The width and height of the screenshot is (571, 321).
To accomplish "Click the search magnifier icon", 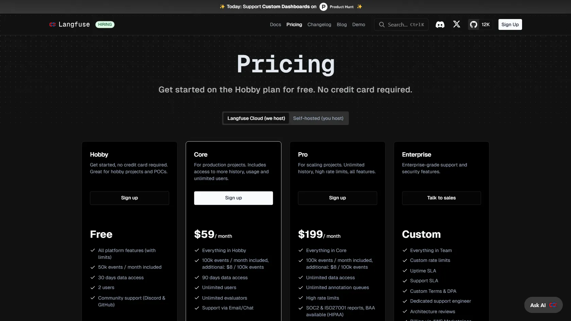I will point(382,24).
